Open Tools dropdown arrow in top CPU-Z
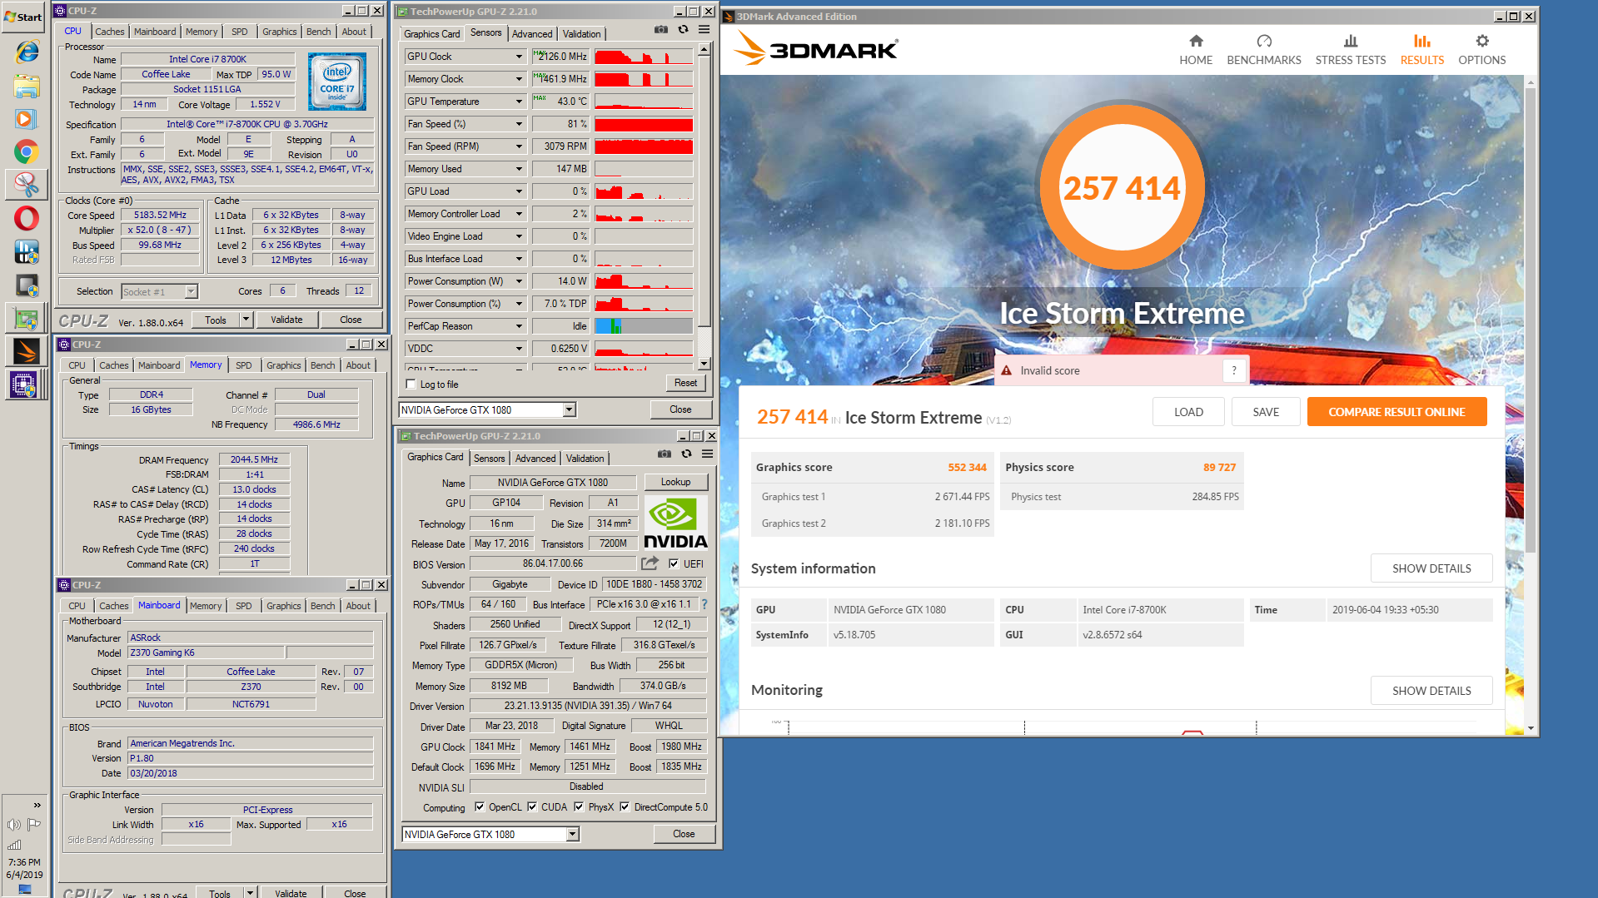Image resolution: width=1598 pixels, height=898 pixels. (246, 320)
